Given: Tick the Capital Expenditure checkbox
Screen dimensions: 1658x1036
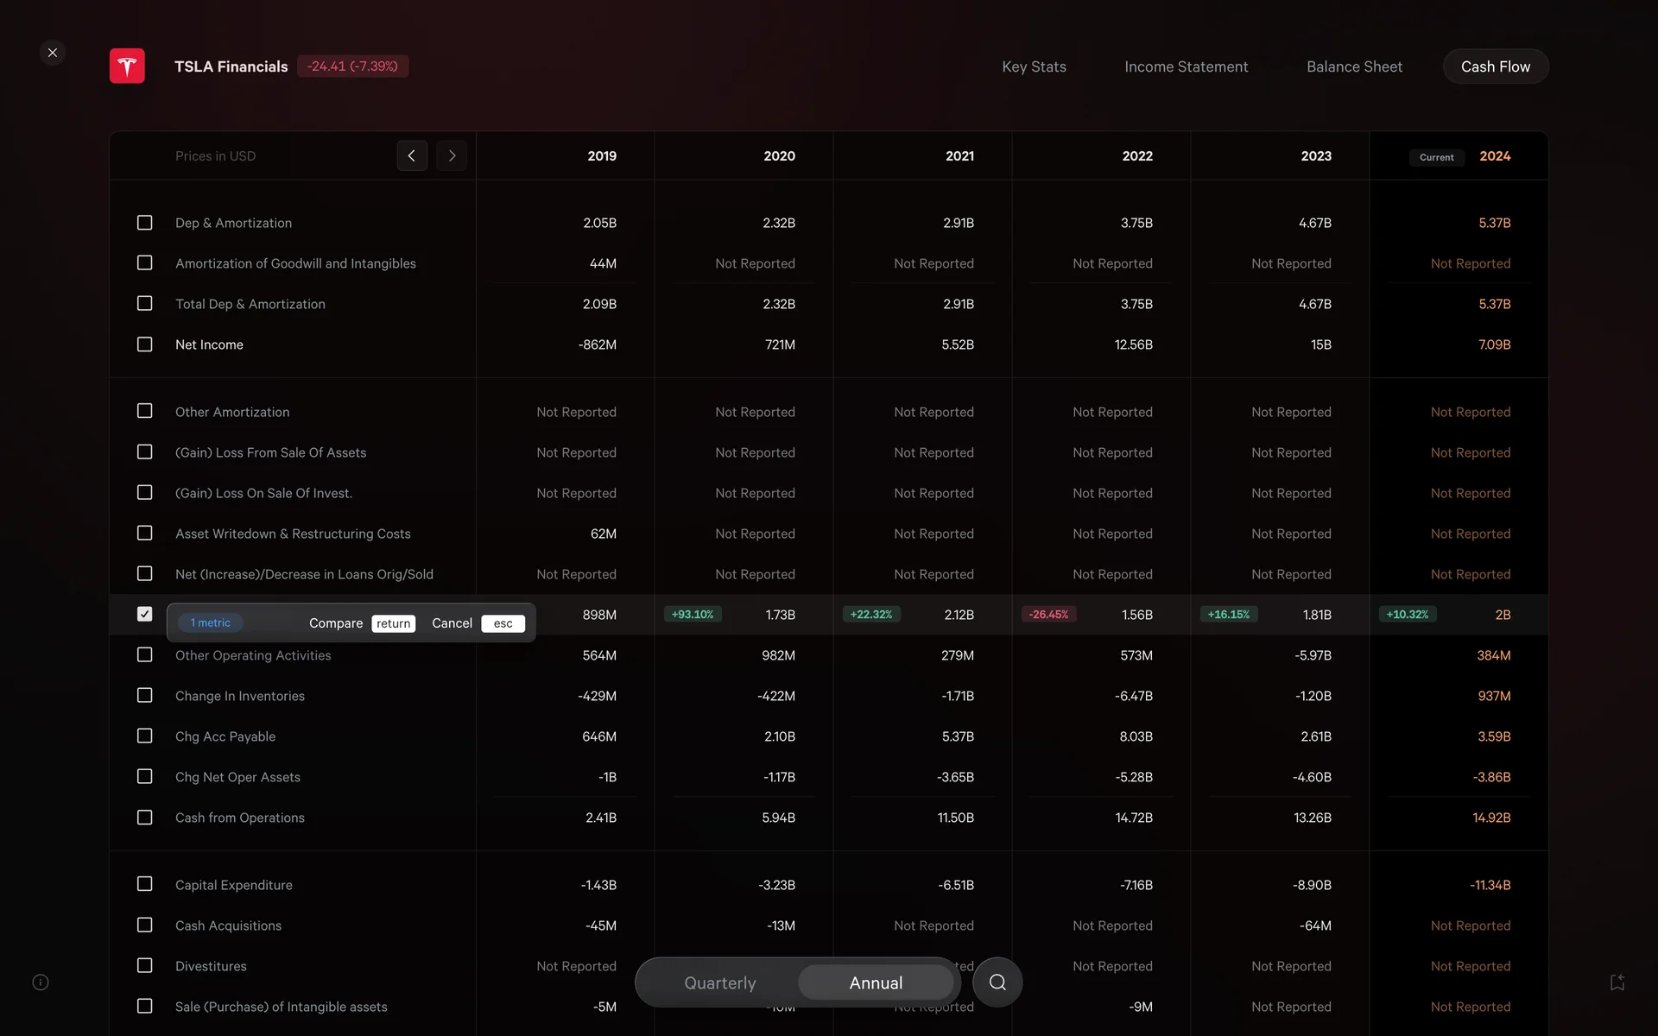Looking at the screenshot, I should (x=145, y=884).
